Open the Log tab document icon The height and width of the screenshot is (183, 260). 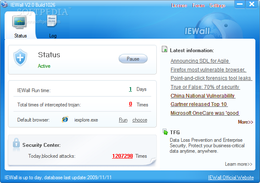pyautogui.click(x=52, y=21)
